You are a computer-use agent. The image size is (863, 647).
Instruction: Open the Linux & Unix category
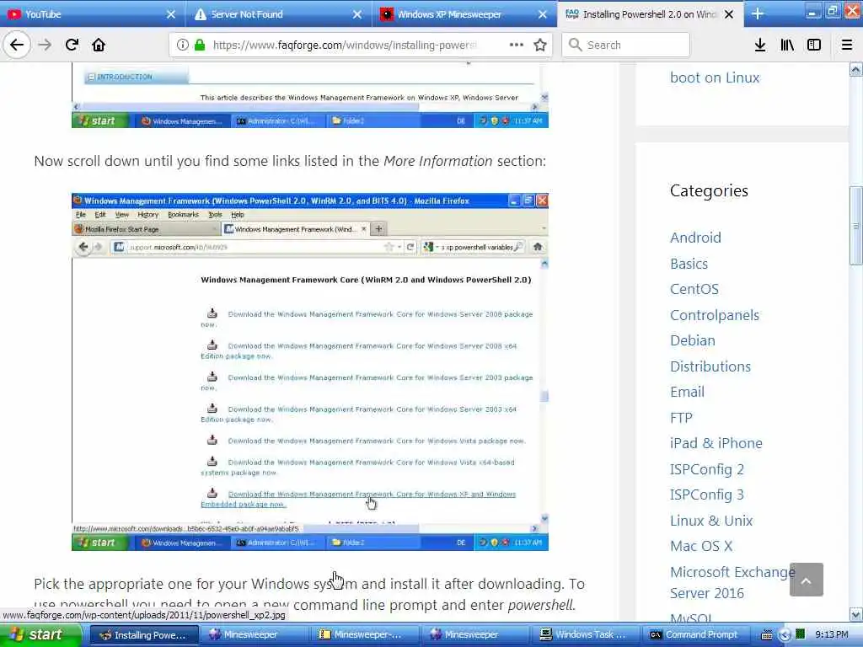pos(711,521)
